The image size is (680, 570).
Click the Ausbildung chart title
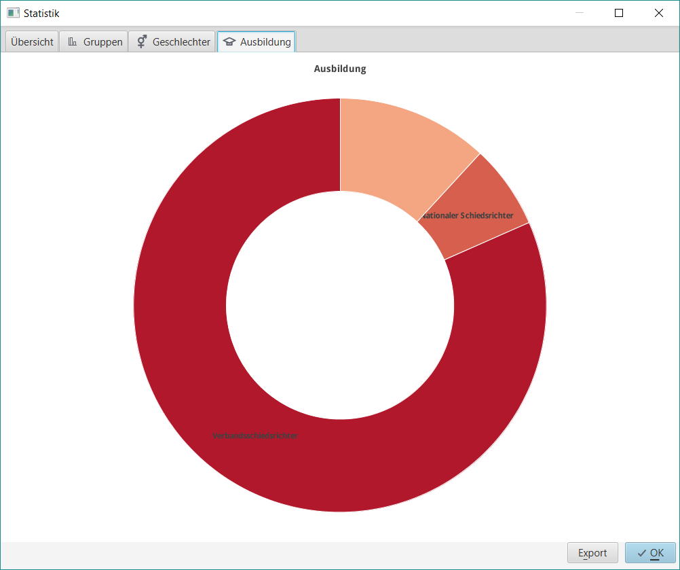[340, 69]
